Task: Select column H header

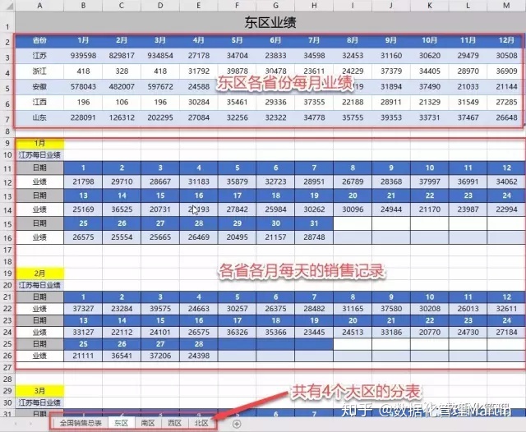Action: point(314,6)
